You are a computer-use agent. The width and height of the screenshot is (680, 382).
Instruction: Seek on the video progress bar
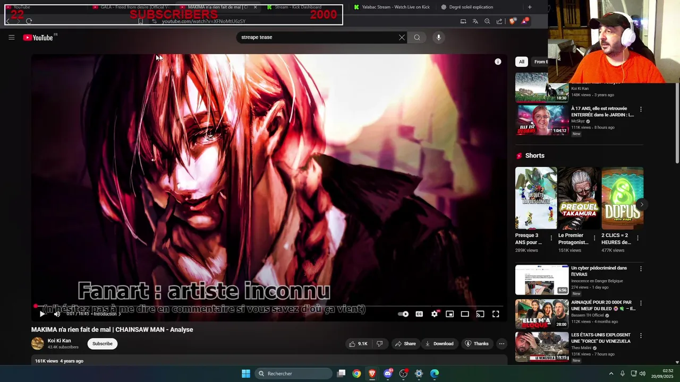[268, 306]
